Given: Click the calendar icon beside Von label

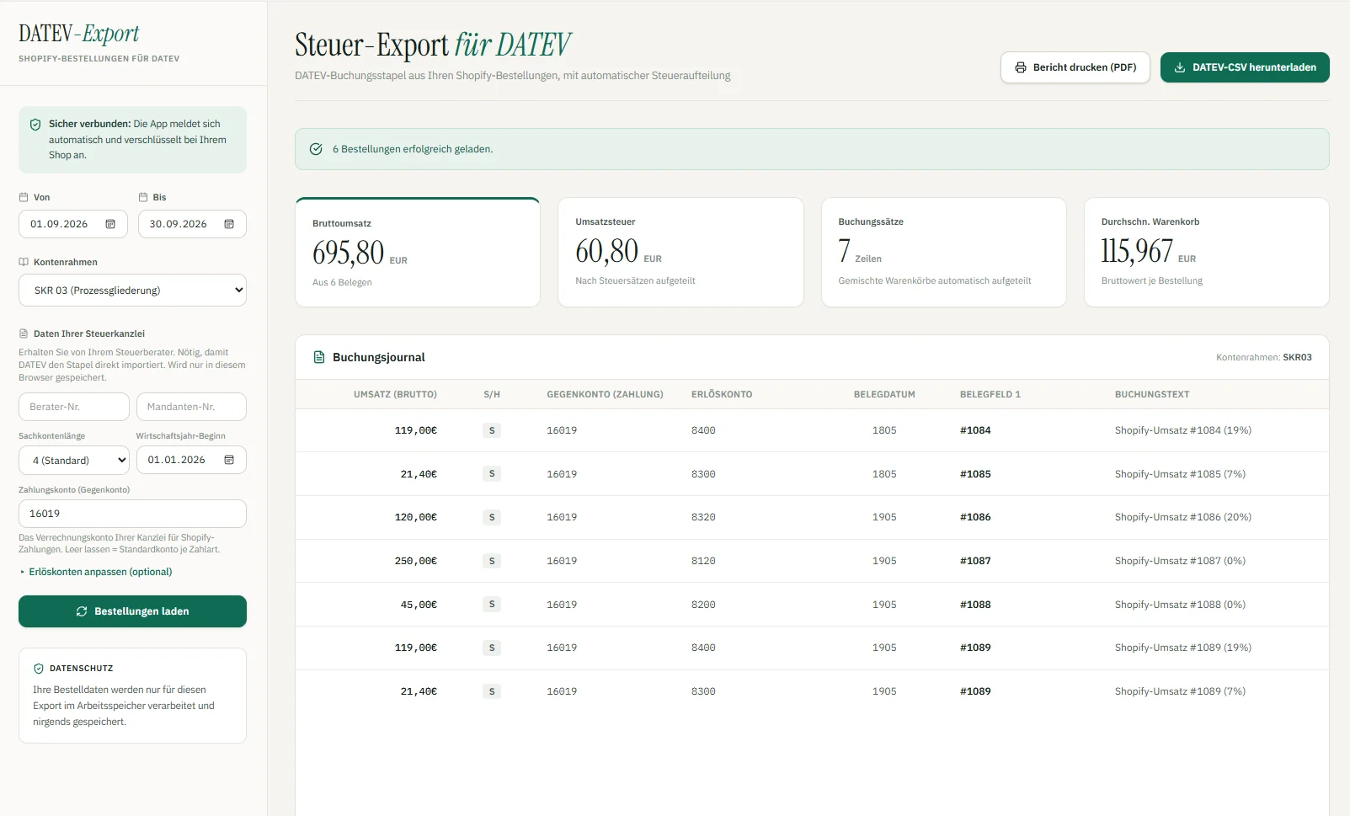Looking at the screenshot, I should tap(24, 197).
